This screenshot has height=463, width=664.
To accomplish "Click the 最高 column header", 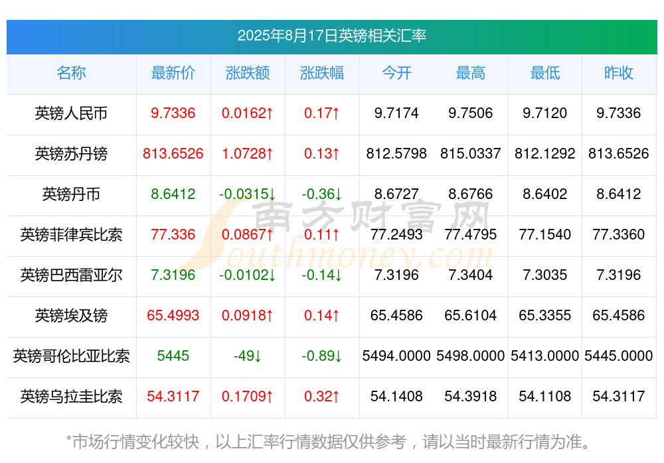I will point(471,73).
